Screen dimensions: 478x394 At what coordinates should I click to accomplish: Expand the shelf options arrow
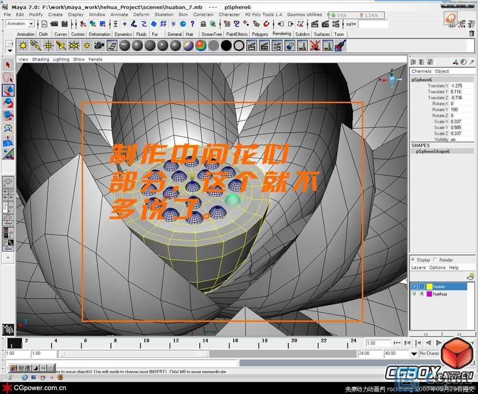10,51
